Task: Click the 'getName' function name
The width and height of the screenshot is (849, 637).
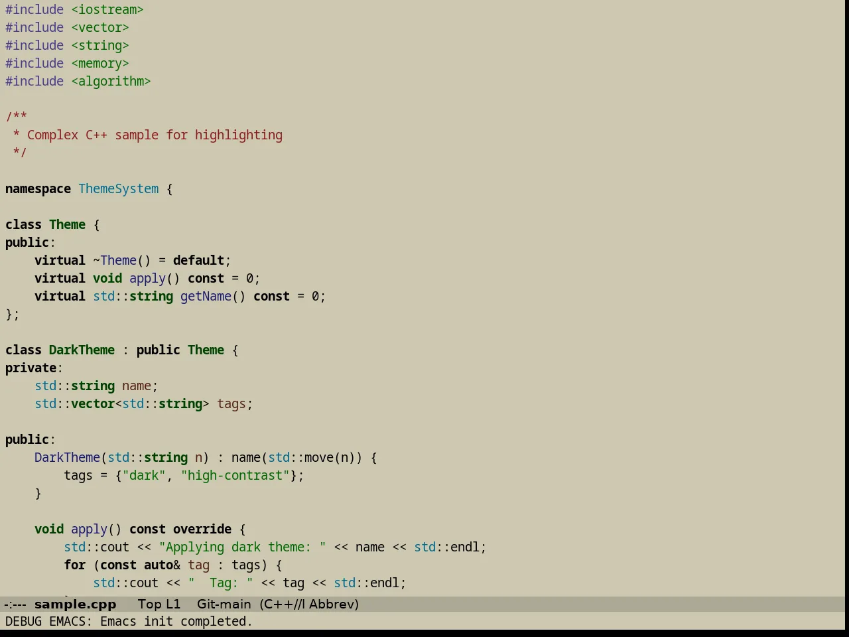Action: pyautogui.click(x=206, y=297)
